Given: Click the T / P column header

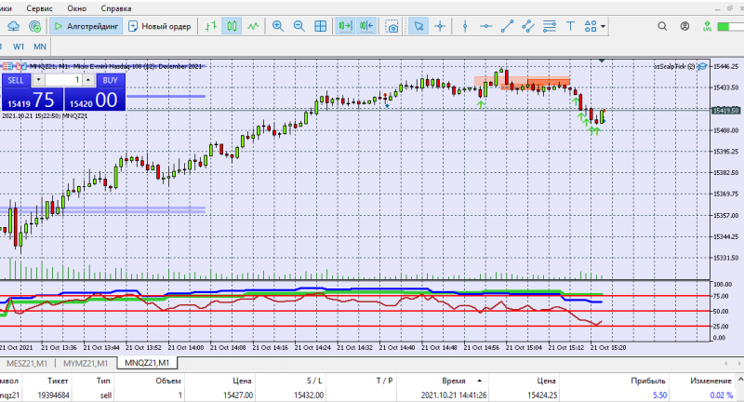Looking at the screenshot, I should click(x=384, y=381).
